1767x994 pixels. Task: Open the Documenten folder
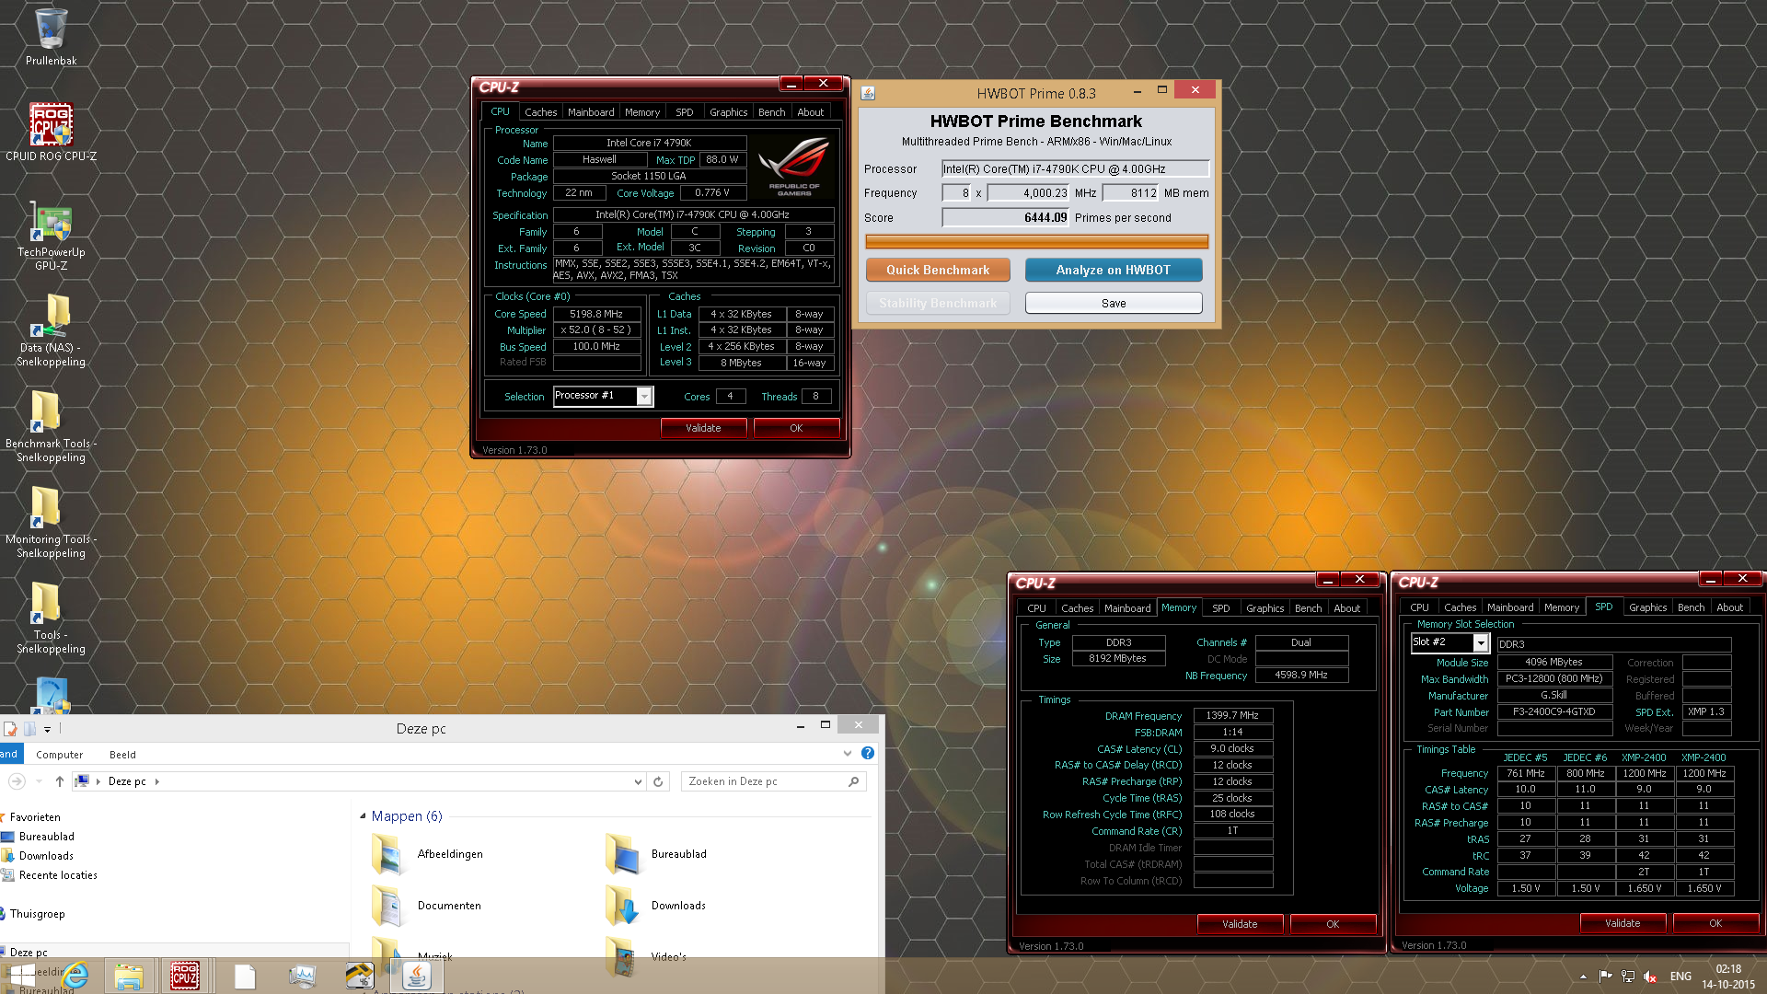click(427, 906)
